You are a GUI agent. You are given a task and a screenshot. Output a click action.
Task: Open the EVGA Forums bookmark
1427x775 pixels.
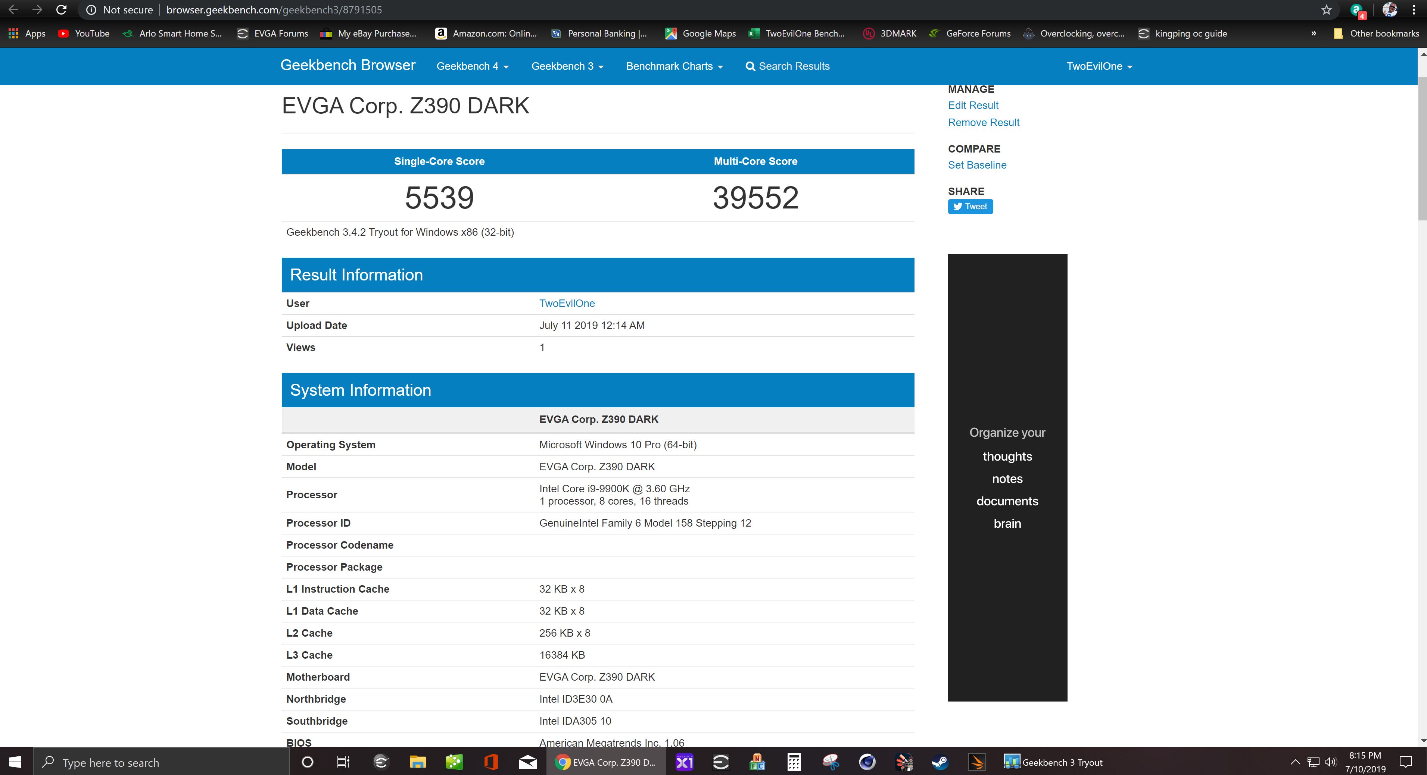coord(272,33)
